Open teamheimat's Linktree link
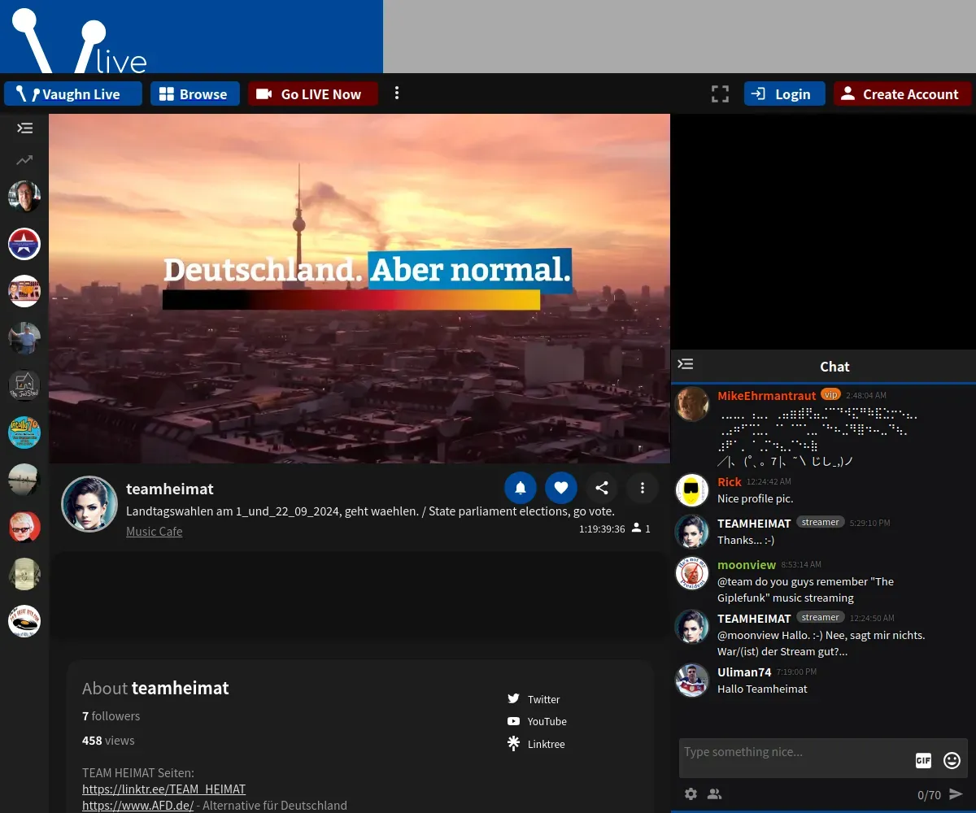The image size is (976, 813). (536, 744)
